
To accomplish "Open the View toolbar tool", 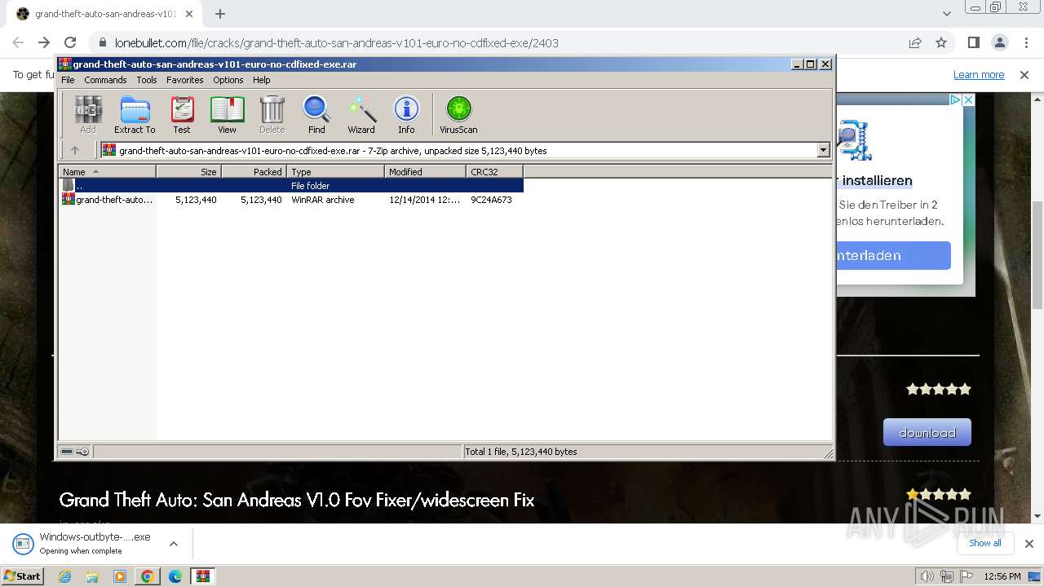I will coord(227,114).
